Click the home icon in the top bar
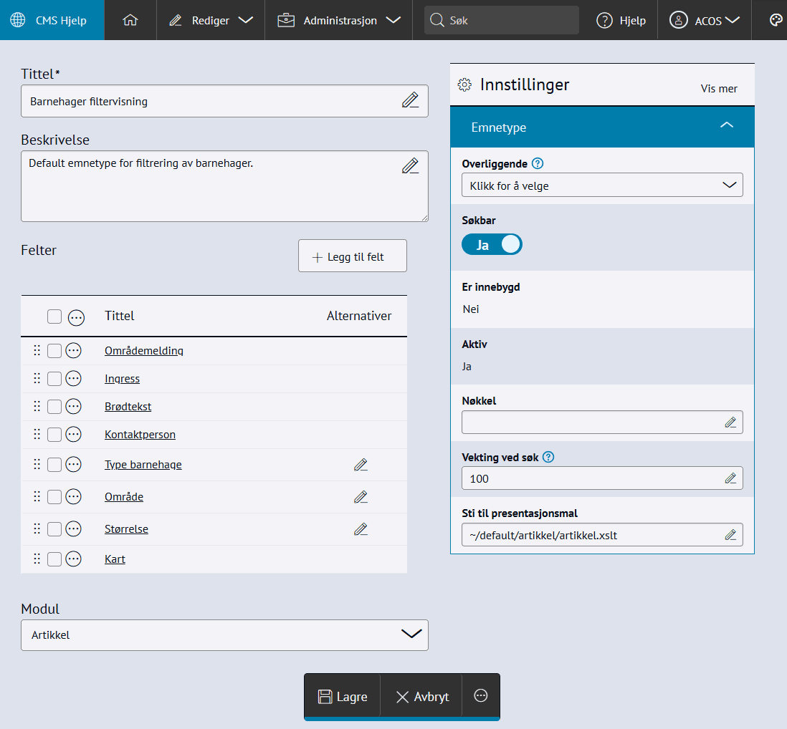The width and height of the screenshot is (787, 729). click(x=130, y=20)
